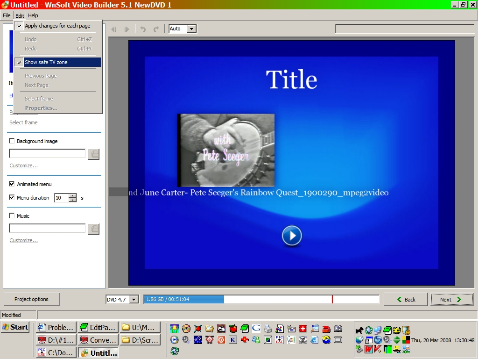The width and height of the screenshot is (478, 359).
Task: Choose Next Page in Edit menu
Action: [x=58, y=85]
